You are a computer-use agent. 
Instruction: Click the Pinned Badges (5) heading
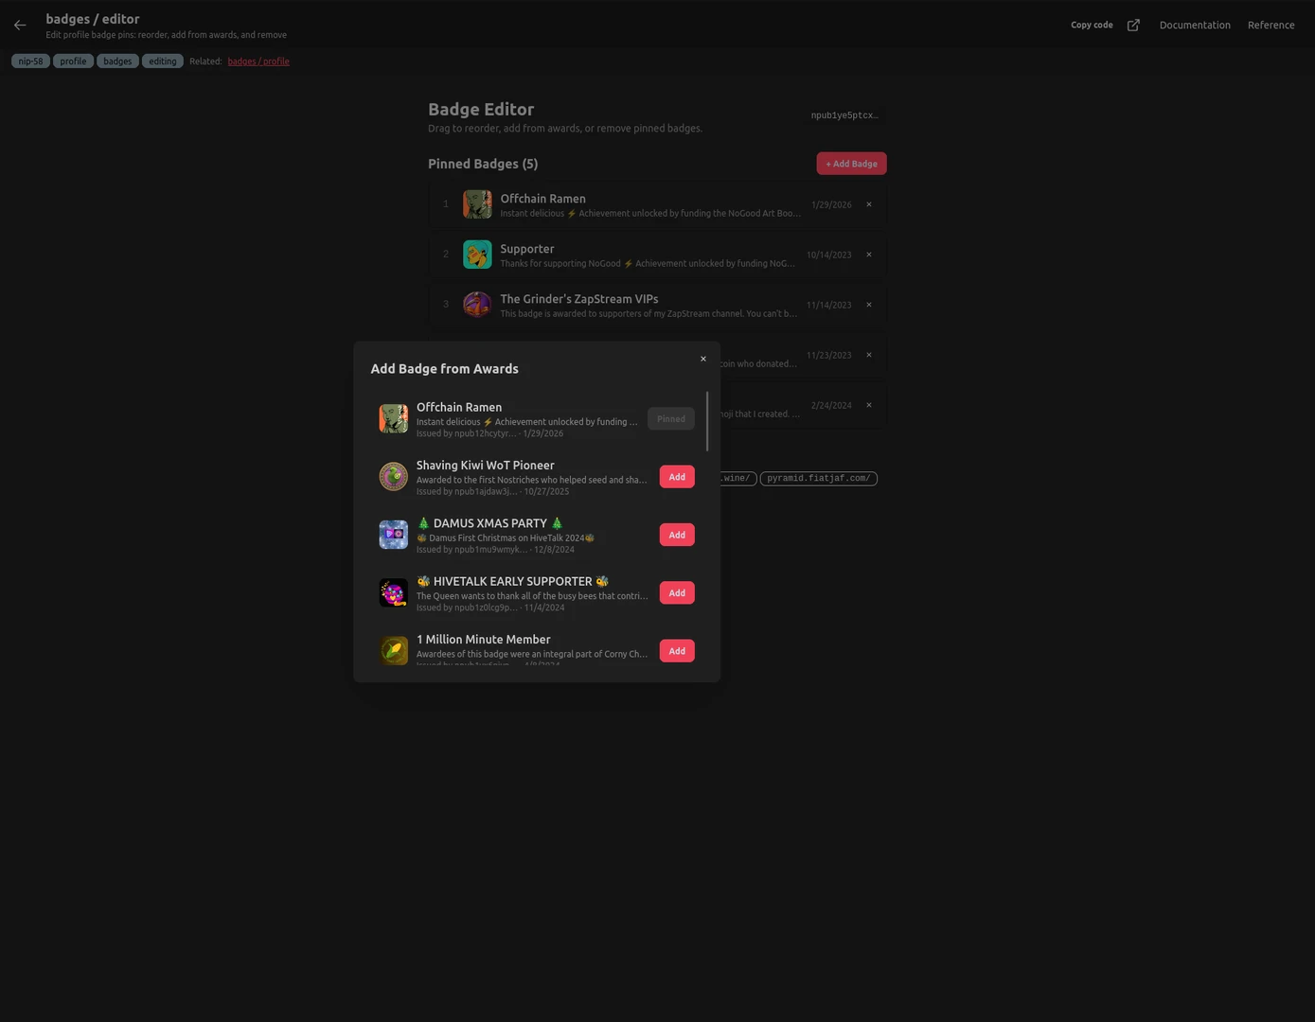[483, 164]
